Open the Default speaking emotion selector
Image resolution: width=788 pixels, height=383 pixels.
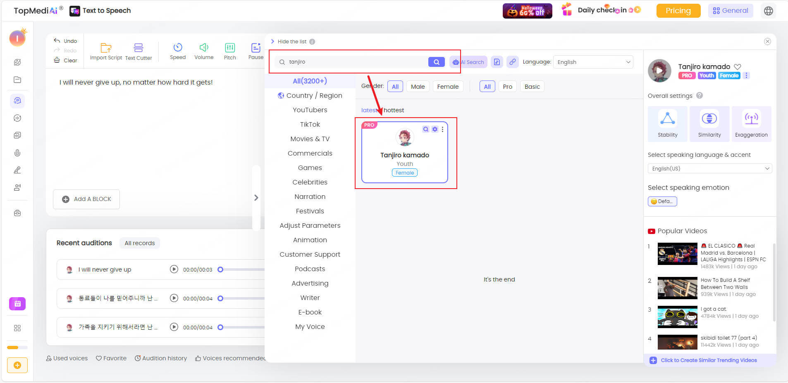click(662, 201)
